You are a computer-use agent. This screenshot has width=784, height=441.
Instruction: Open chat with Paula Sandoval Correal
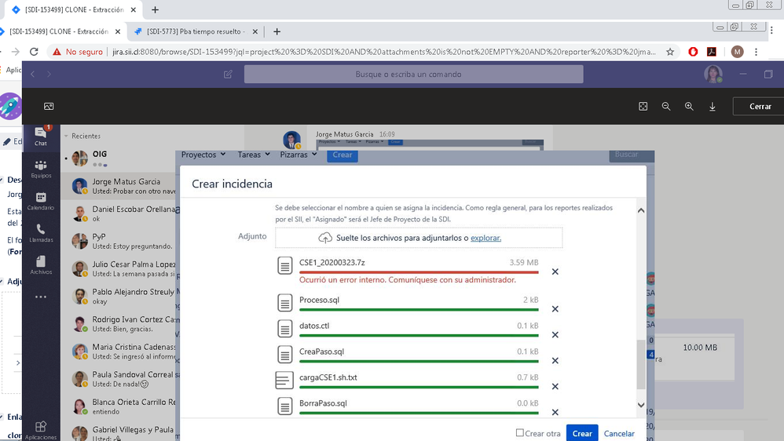119,378
